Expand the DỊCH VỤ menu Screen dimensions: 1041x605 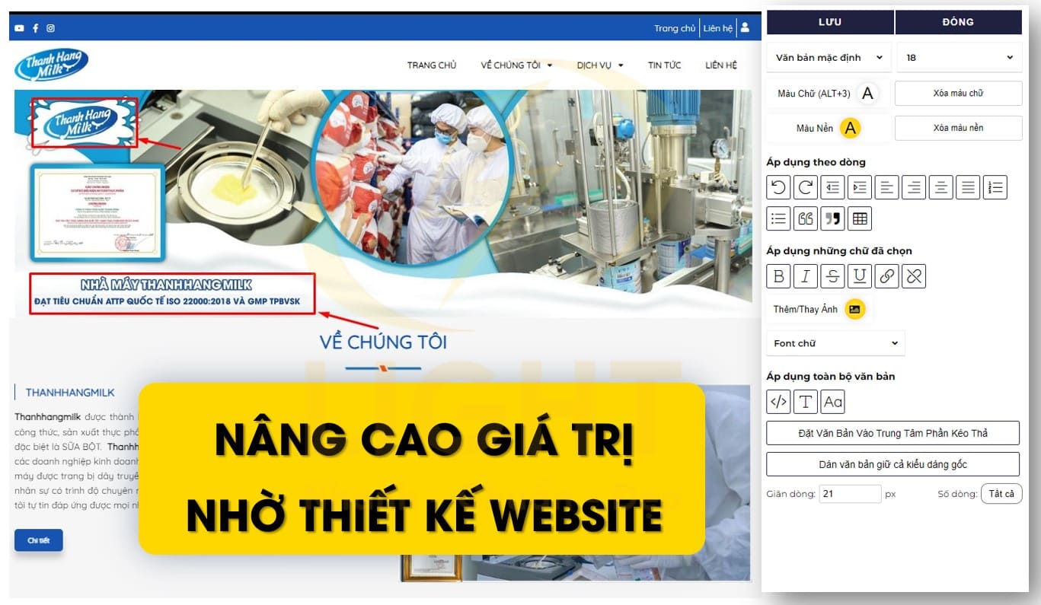pos(600,65)
